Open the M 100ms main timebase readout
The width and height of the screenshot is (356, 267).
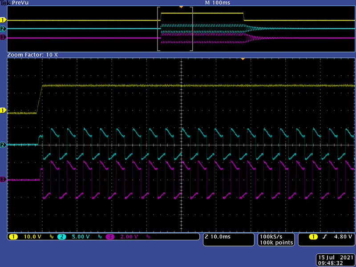216,3
